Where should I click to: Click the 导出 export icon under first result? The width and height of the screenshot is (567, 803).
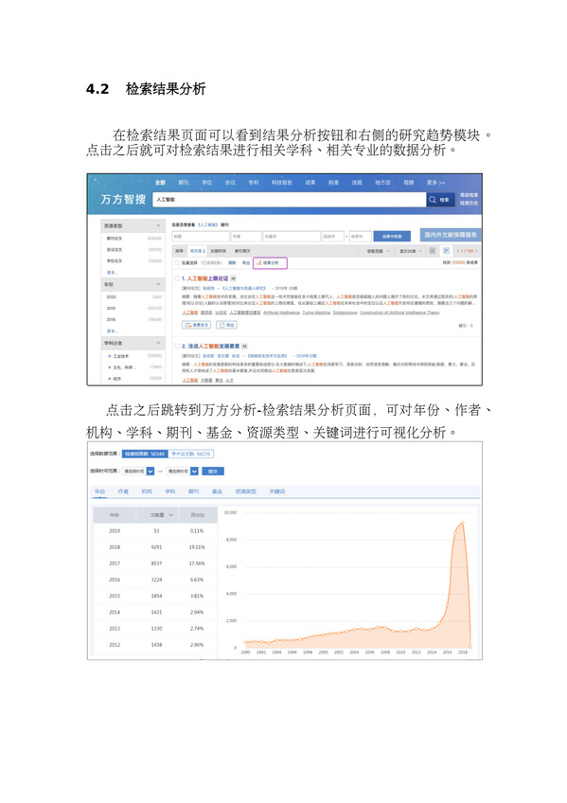click(x=226, y=325)
